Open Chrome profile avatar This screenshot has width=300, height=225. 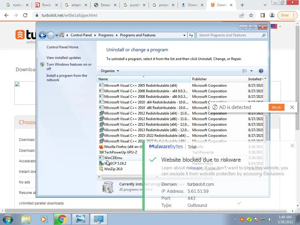point(272,15)
